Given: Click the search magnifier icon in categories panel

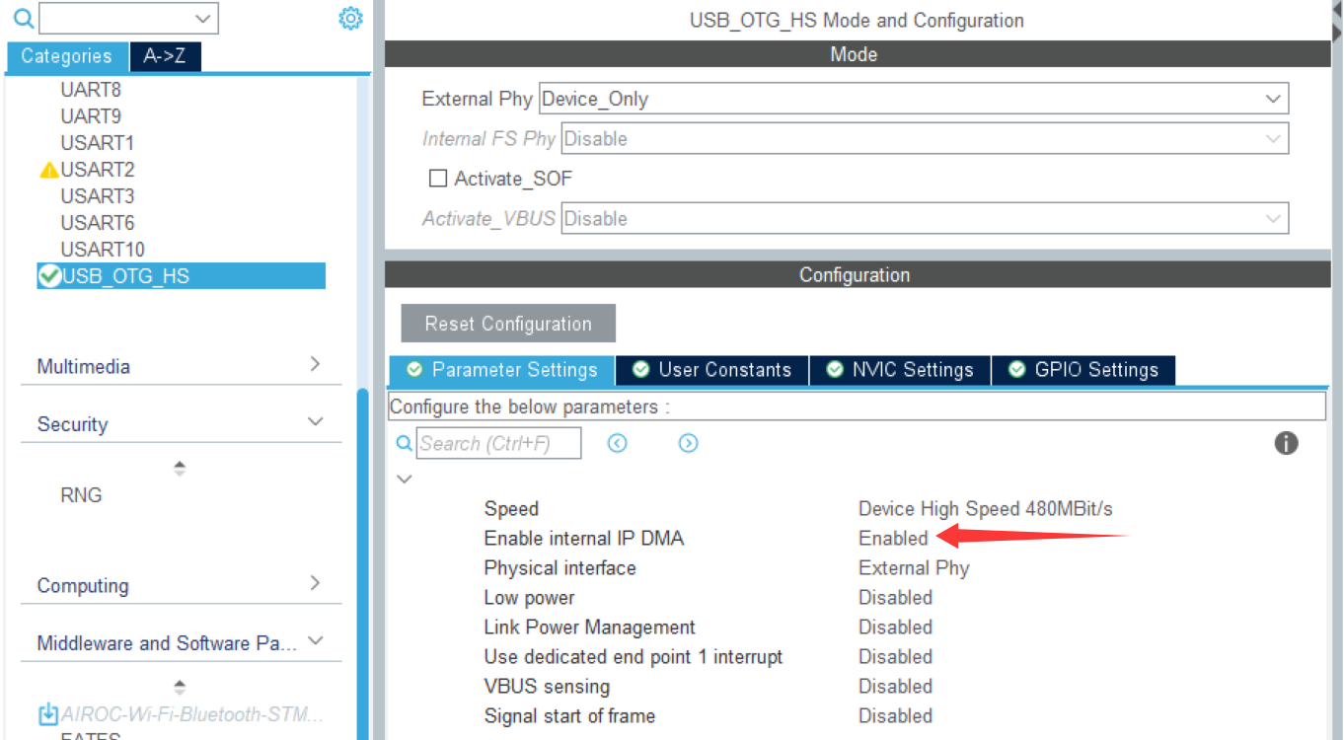Looking at the screenshot, I should [x=23, y=19].
